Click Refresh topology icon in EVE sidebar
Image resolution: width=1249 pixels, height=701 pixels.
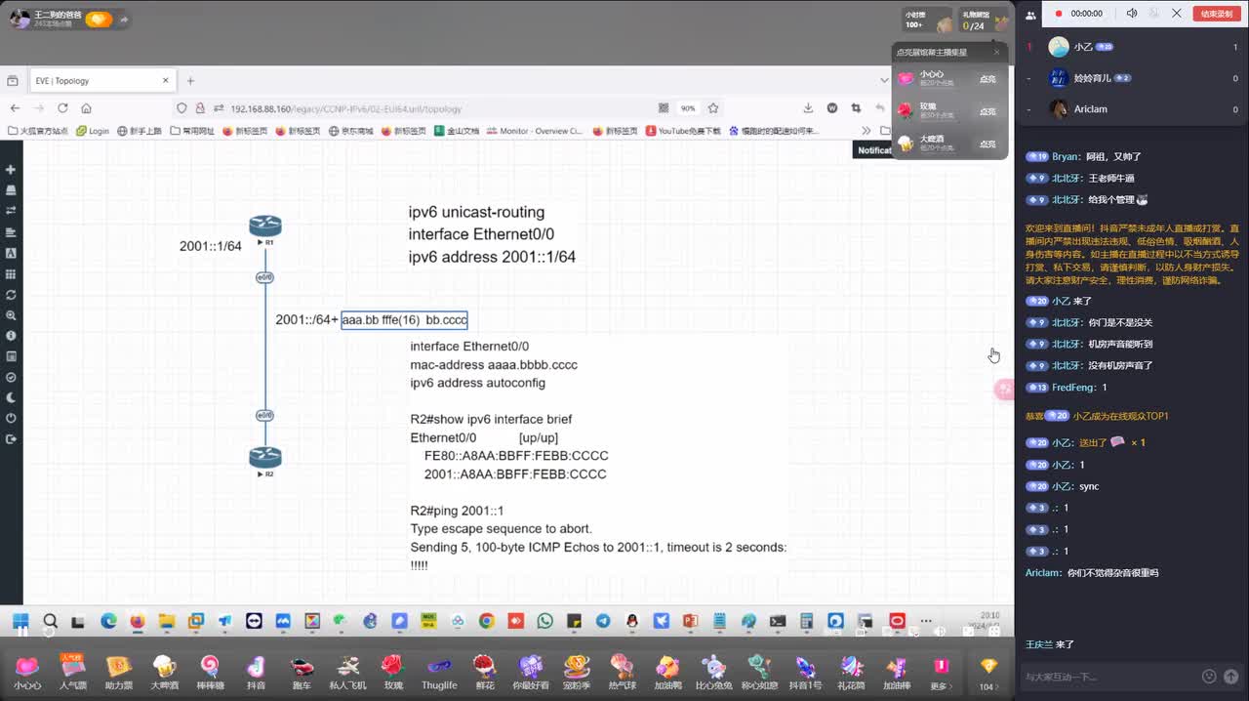11,295
